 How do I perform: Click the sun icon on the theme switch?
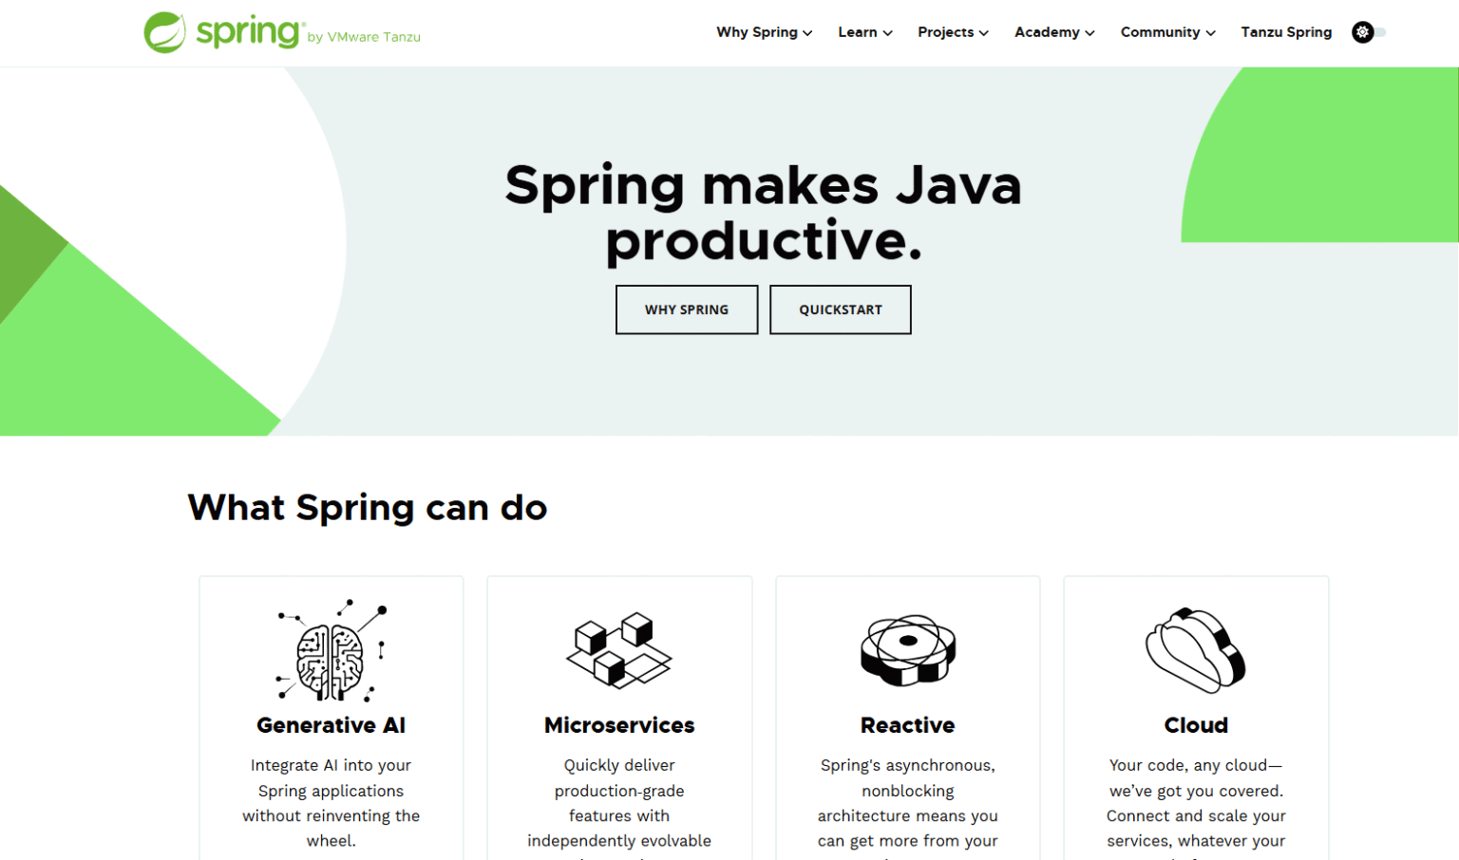pos(1362,31)
